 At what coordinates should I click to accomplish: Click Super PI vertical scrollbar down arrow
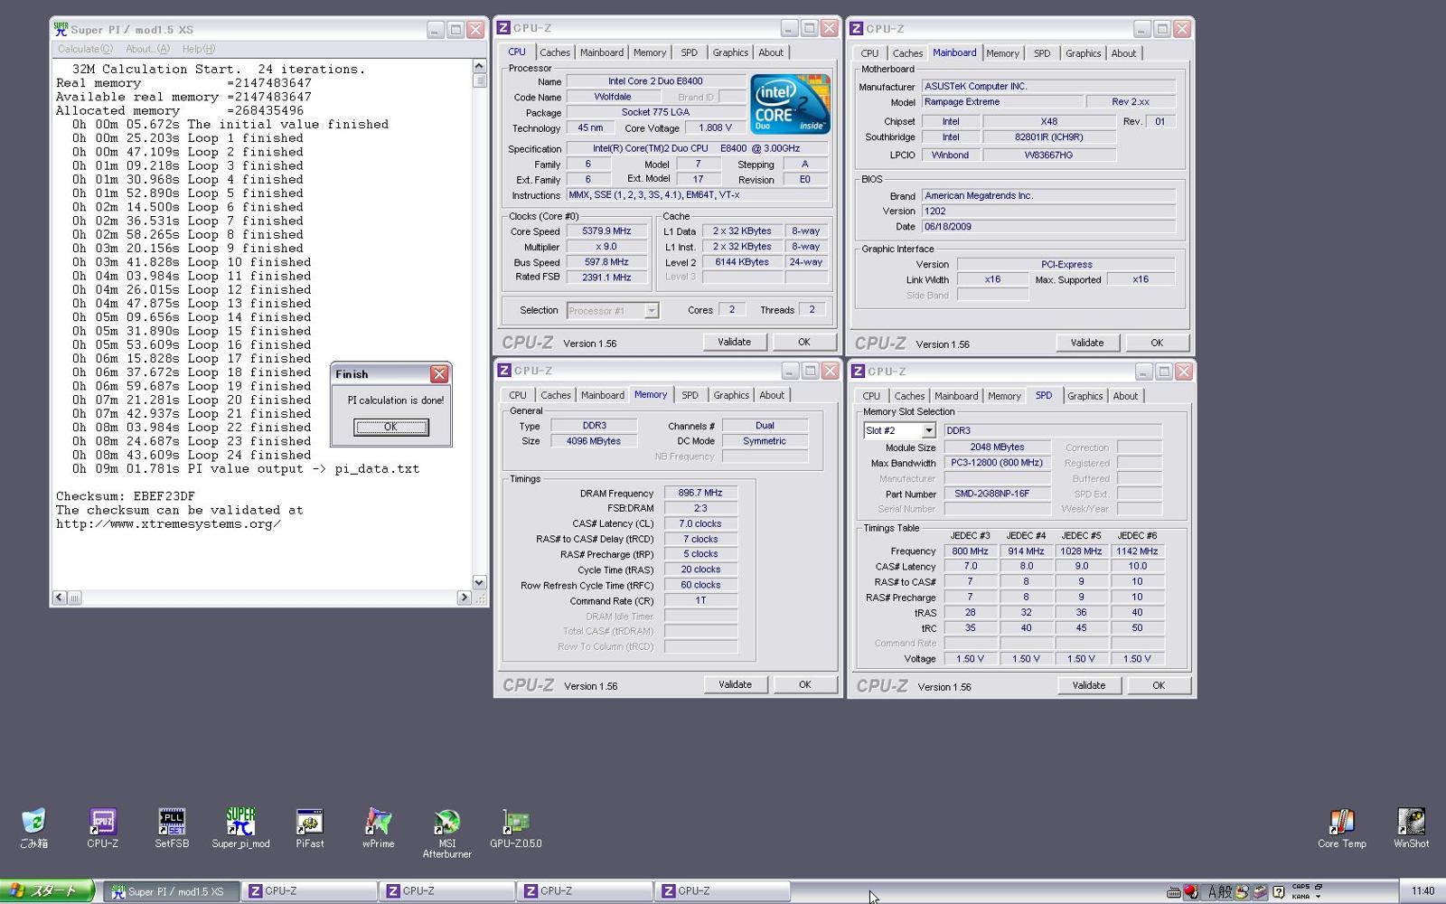pos(479,583)
